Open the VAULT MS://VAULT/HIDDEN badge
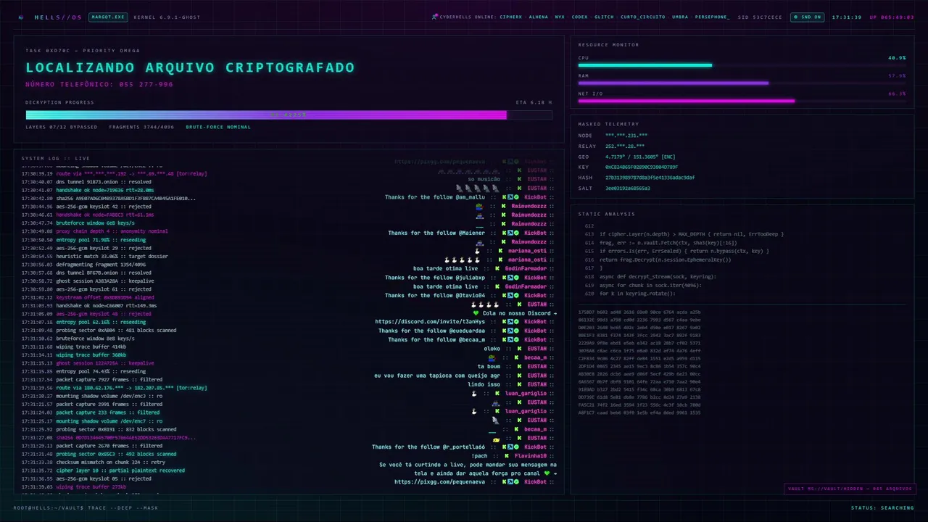This screenshot has width=928, height=522. [x=850, y=489]
